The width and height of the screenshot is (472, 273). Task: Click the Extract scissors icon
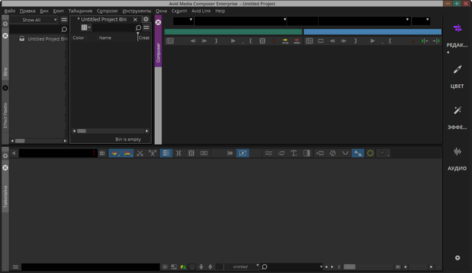[x=140, y=153]
